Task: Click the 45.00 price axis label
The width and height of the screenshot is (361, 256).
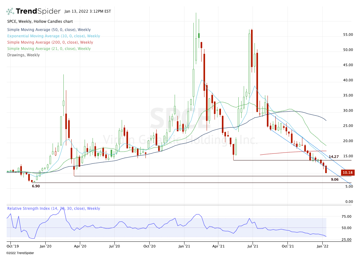Action: click(x=348, y=65)
